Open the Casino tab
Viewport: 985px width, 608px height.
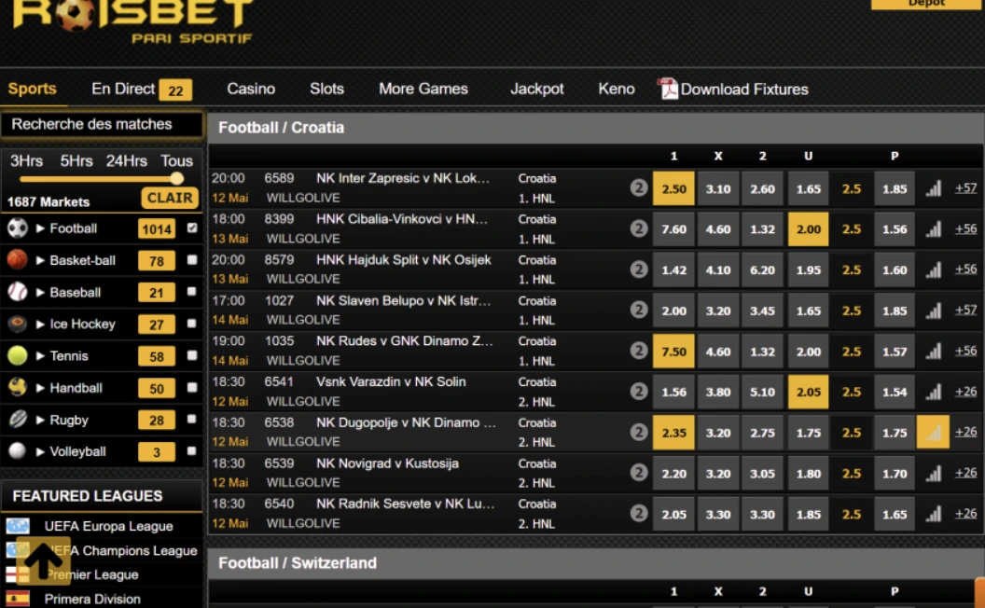tap(251, 90)
